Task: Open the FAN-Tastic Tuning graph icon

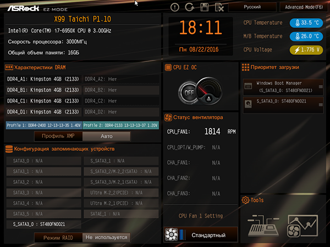Action: (x=302, y=226)
